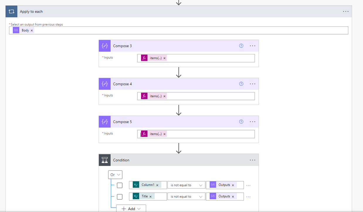Remove the Title token
Viewport: 363px width, 212px height.
point(150,197)
